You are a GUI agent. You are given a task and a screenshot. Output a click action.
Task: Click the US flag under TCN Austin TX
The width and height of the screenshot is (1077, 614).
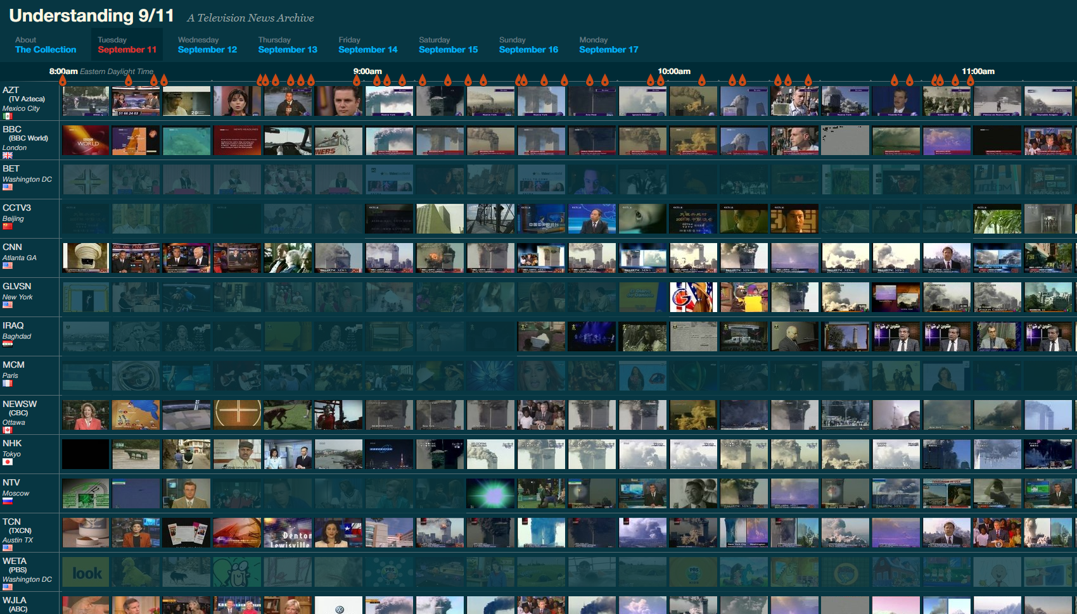[7, 548]
